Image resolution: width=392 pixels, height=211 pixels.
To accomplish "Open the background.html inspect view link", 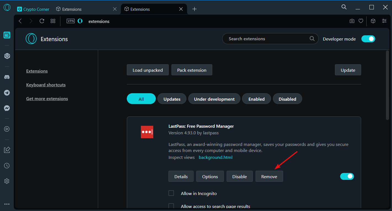I will pos(216,157).
